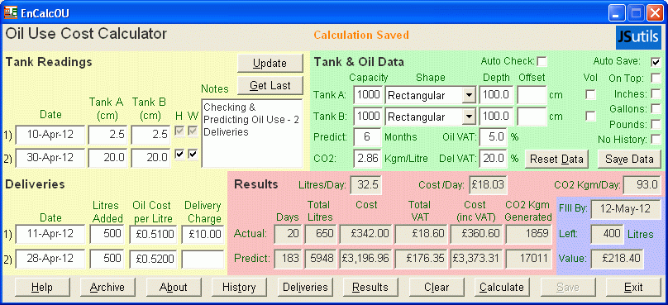Tick the No History checkbox
This screenshot has height=305, width=668.
[x=656, y=140]
